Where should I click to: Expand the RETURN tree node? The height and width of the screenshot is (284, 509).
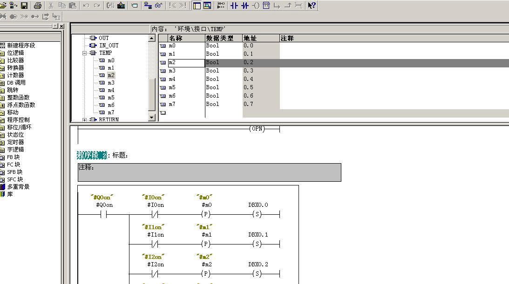(x=85, y=120)
